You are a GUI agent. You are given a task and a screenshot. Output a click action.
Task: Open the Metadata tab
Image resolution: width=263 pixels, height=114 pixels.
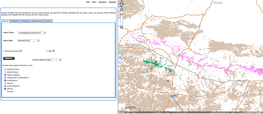[x=25, y=21]
